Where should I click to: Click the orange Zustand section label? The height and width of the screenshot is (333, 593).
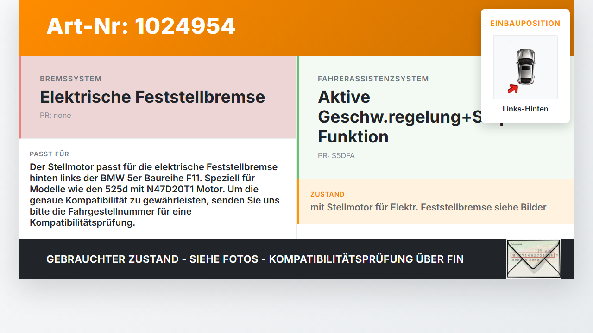pos(328,194)
